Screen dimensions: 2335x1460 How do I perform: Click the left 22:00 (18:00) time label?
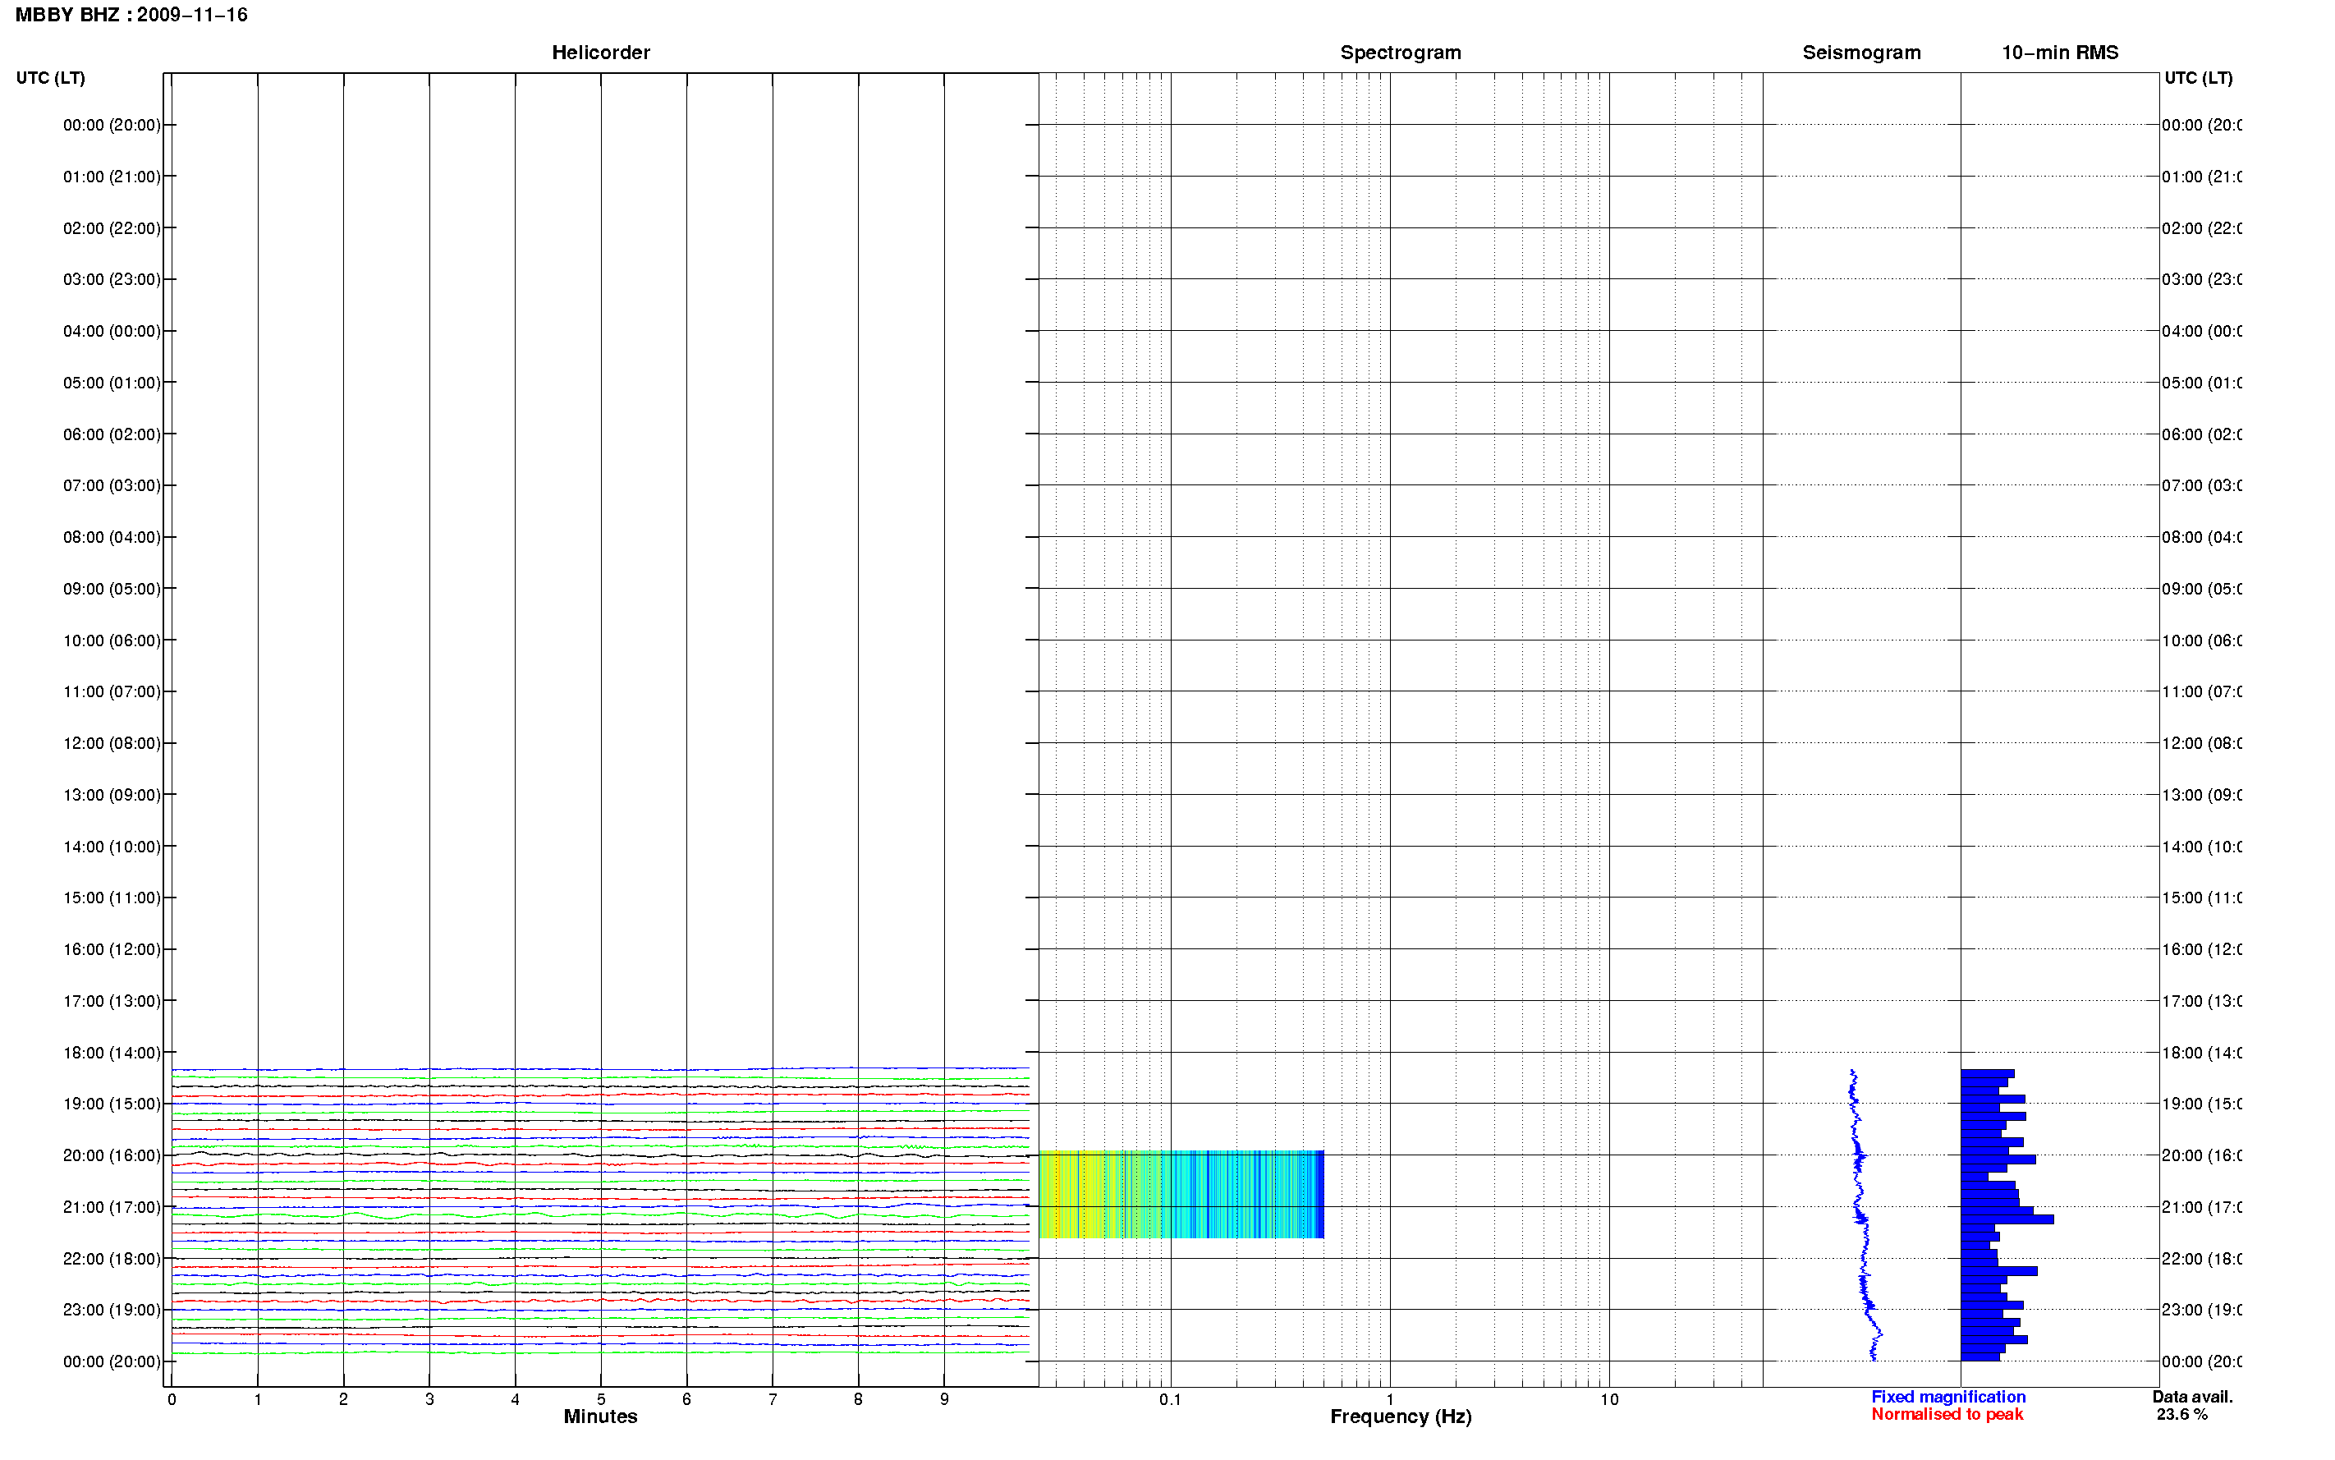[112, 1259]
